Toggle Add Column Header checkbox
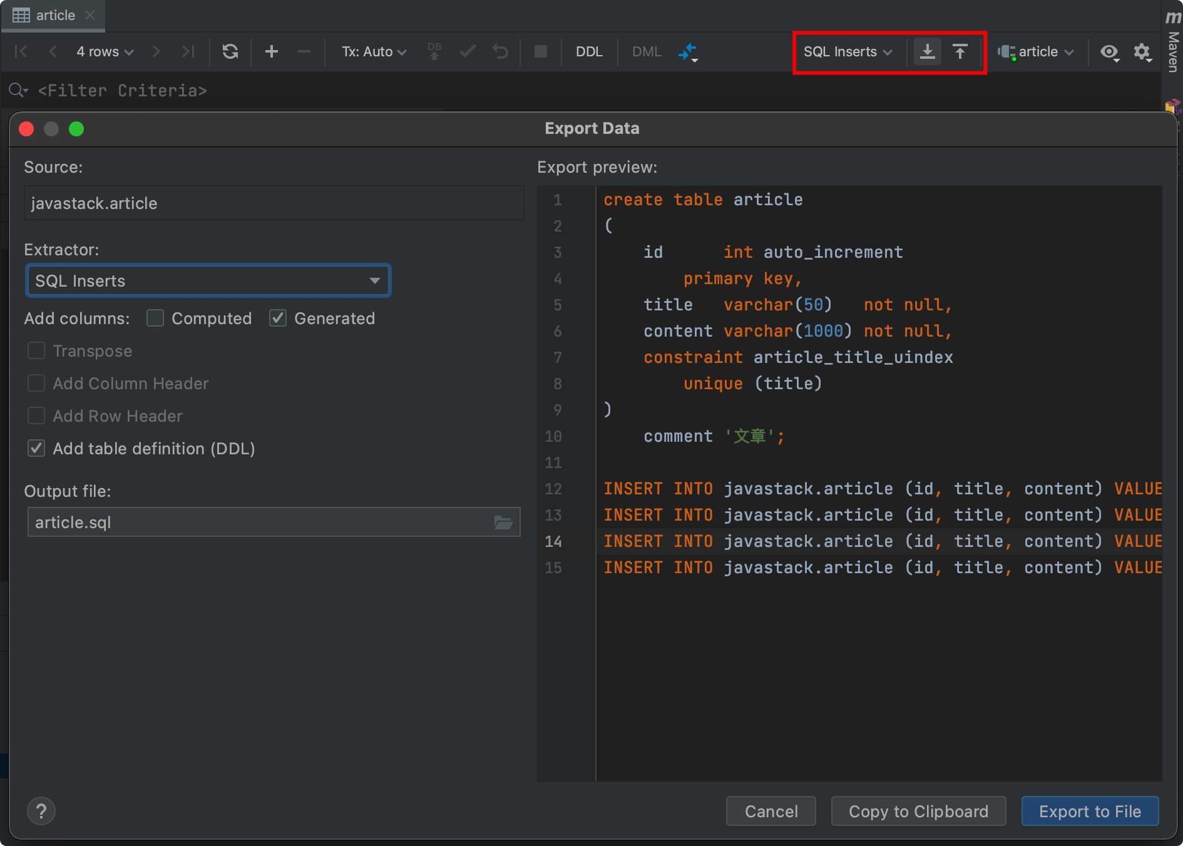Image resolution: width=1183 pixels, height=846 pixels. click(36, 384)
